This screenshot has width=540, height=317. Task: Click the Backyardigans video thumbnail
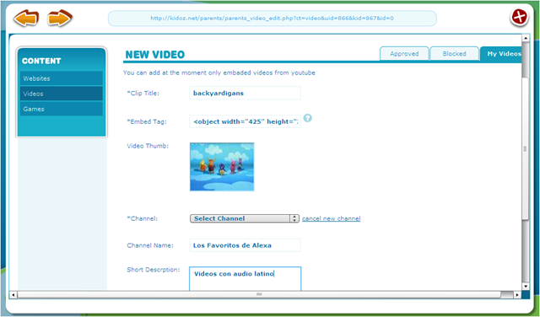click(x=222, y=167)
